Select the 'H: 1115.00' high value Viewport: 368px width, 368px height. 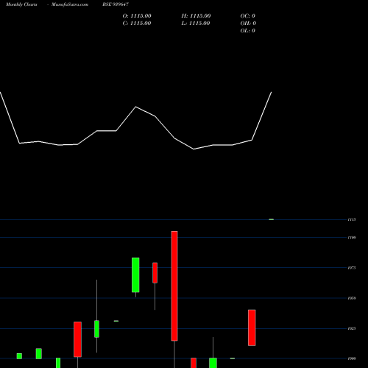point(196,16)
